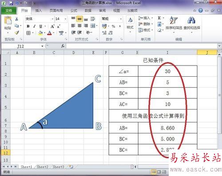
Task: Click the Borders icon
Action: point(28,33)
